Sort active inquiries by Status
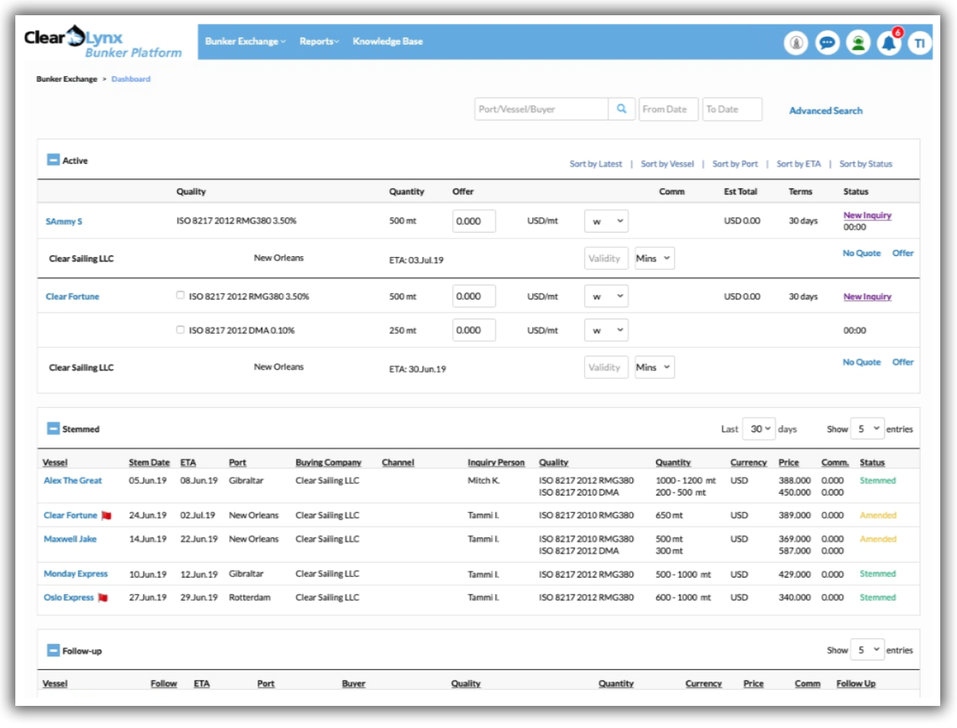 click(865, 164)
